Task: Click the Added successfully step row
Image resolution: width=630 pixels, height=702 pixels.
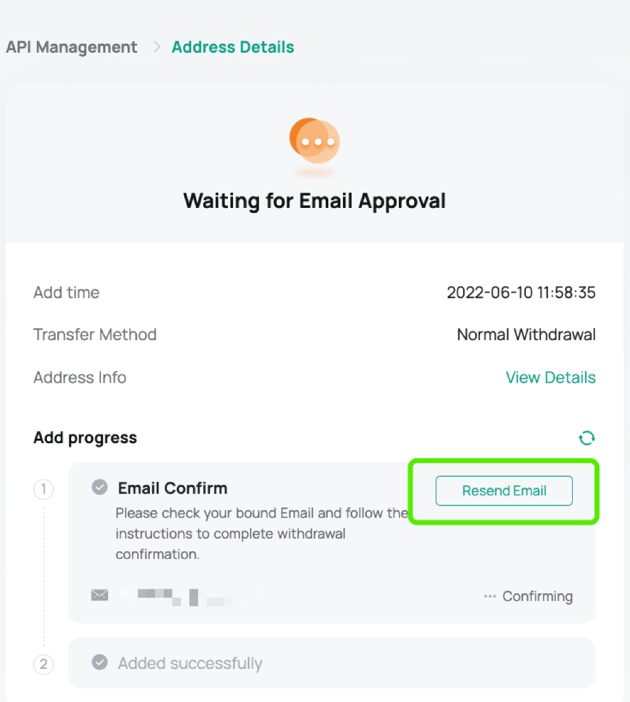Action: tap(332, 663)
